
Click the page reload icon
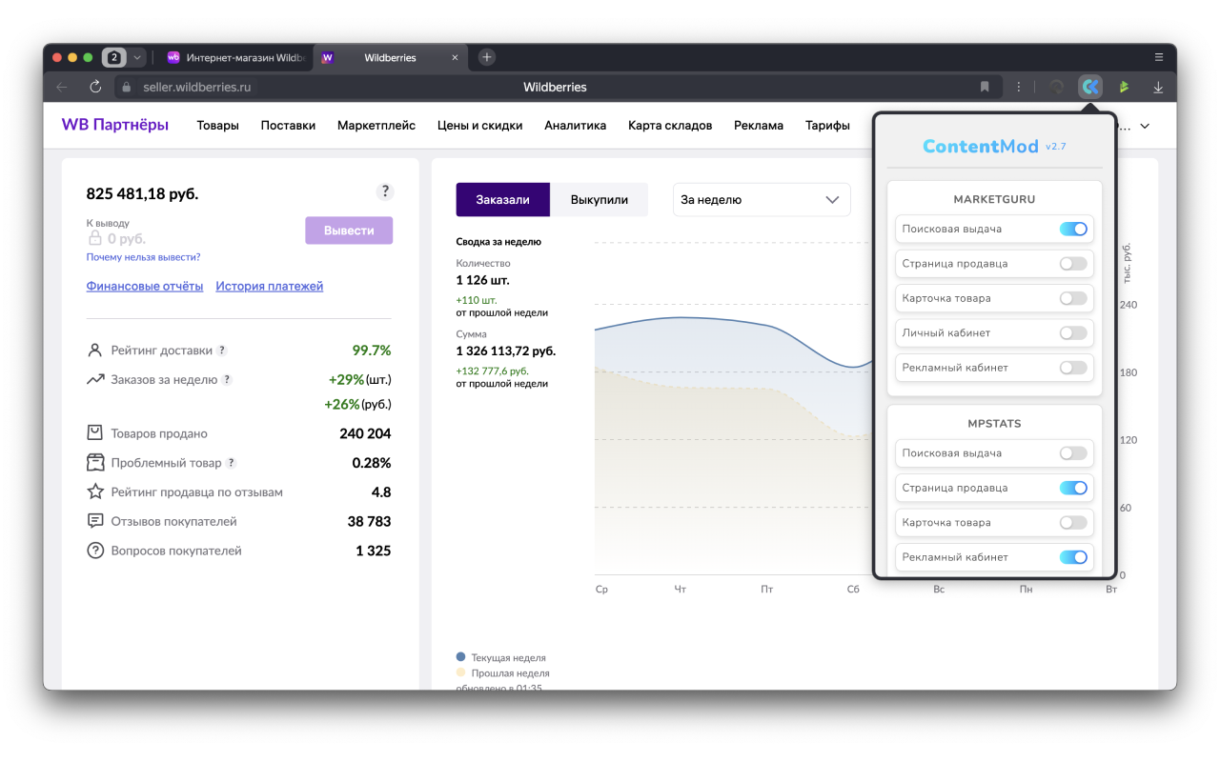coord(95,87)
